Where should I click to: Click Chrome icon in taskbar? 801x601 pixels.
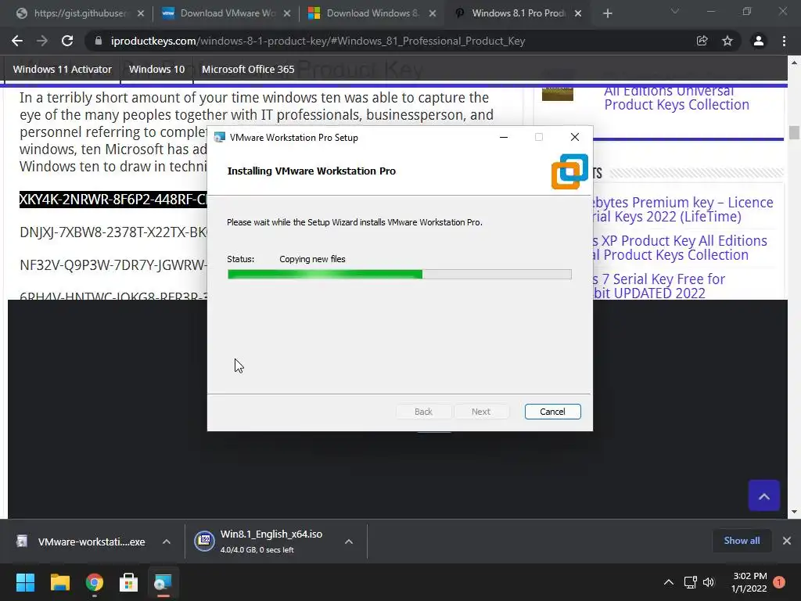click(95, 582)
